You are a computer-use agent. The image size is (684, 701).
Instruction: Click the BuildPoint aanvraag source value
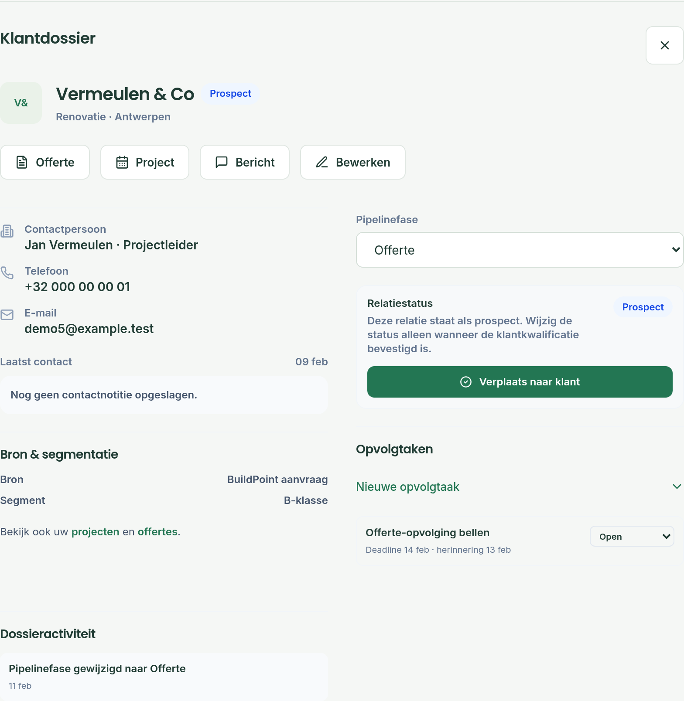coord(277,480)
